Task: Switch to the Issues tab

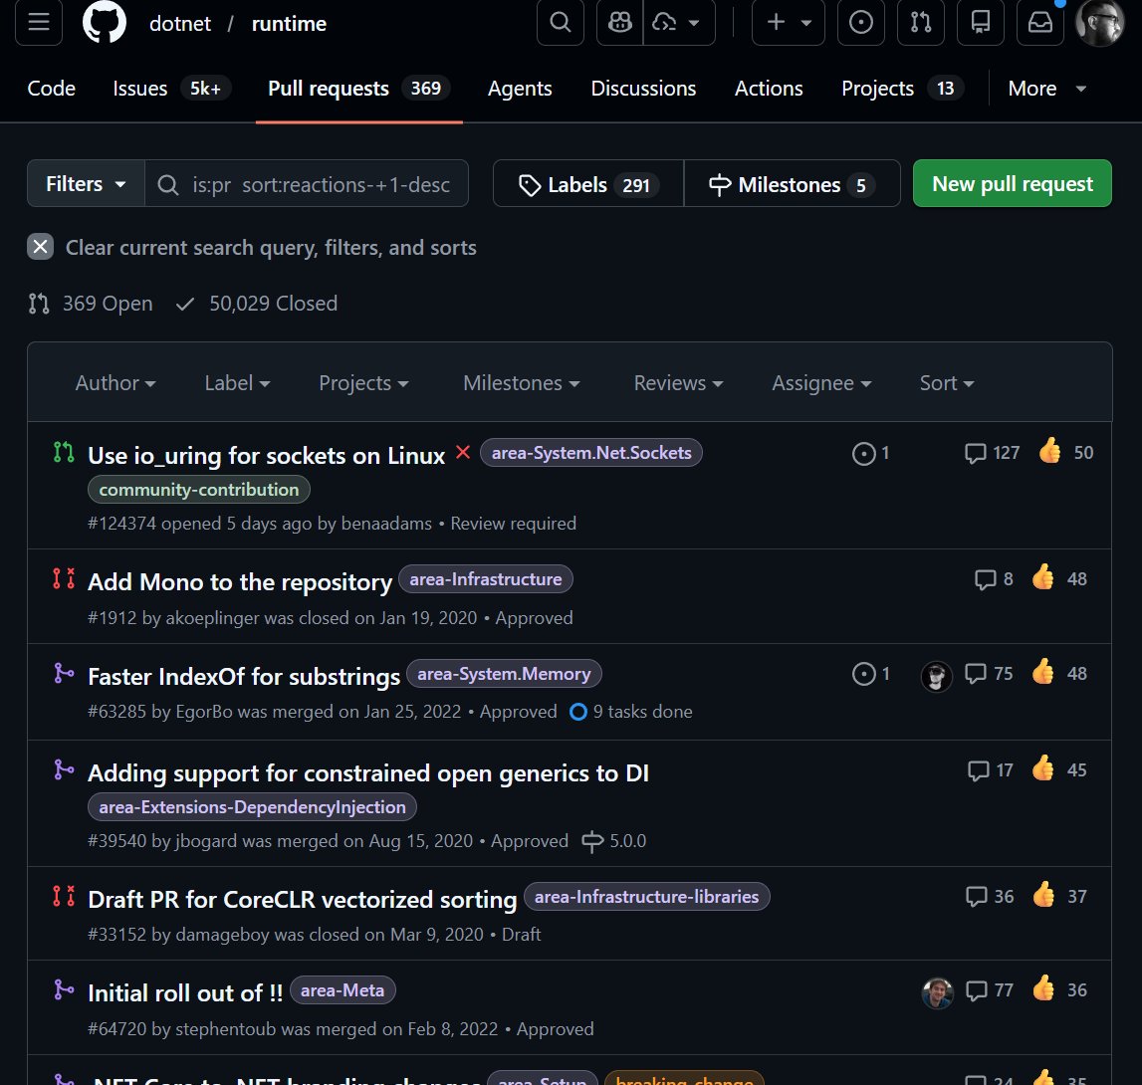Action: 171,89
